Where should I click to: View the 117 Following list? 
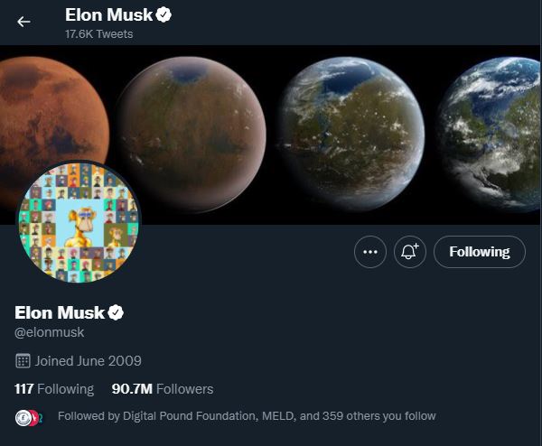pos(54,389)
